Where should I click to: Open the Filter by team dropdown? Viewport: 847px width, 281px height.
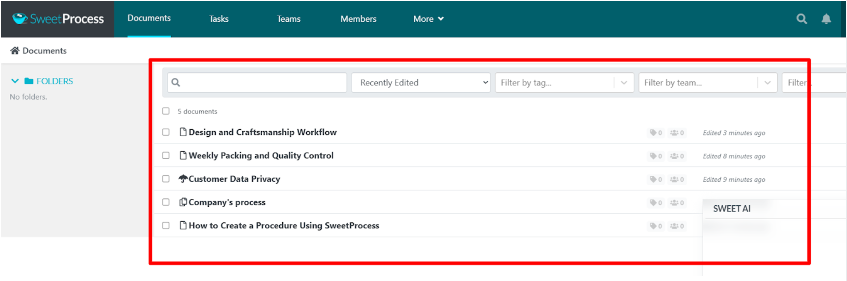click(x=708, y=82)
